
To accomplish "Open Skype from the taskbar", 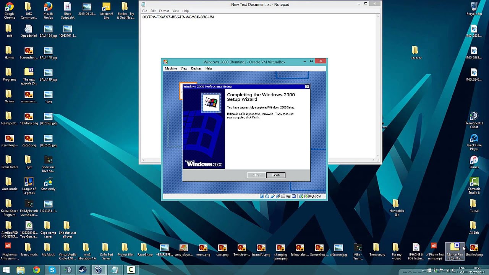I will click(52, 270).
